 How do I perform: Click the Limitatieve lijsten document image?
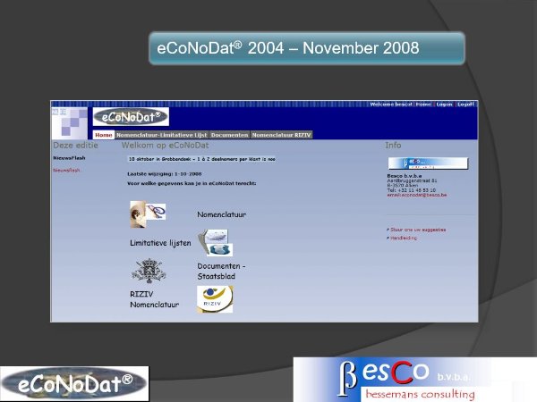tap(215, 243)
